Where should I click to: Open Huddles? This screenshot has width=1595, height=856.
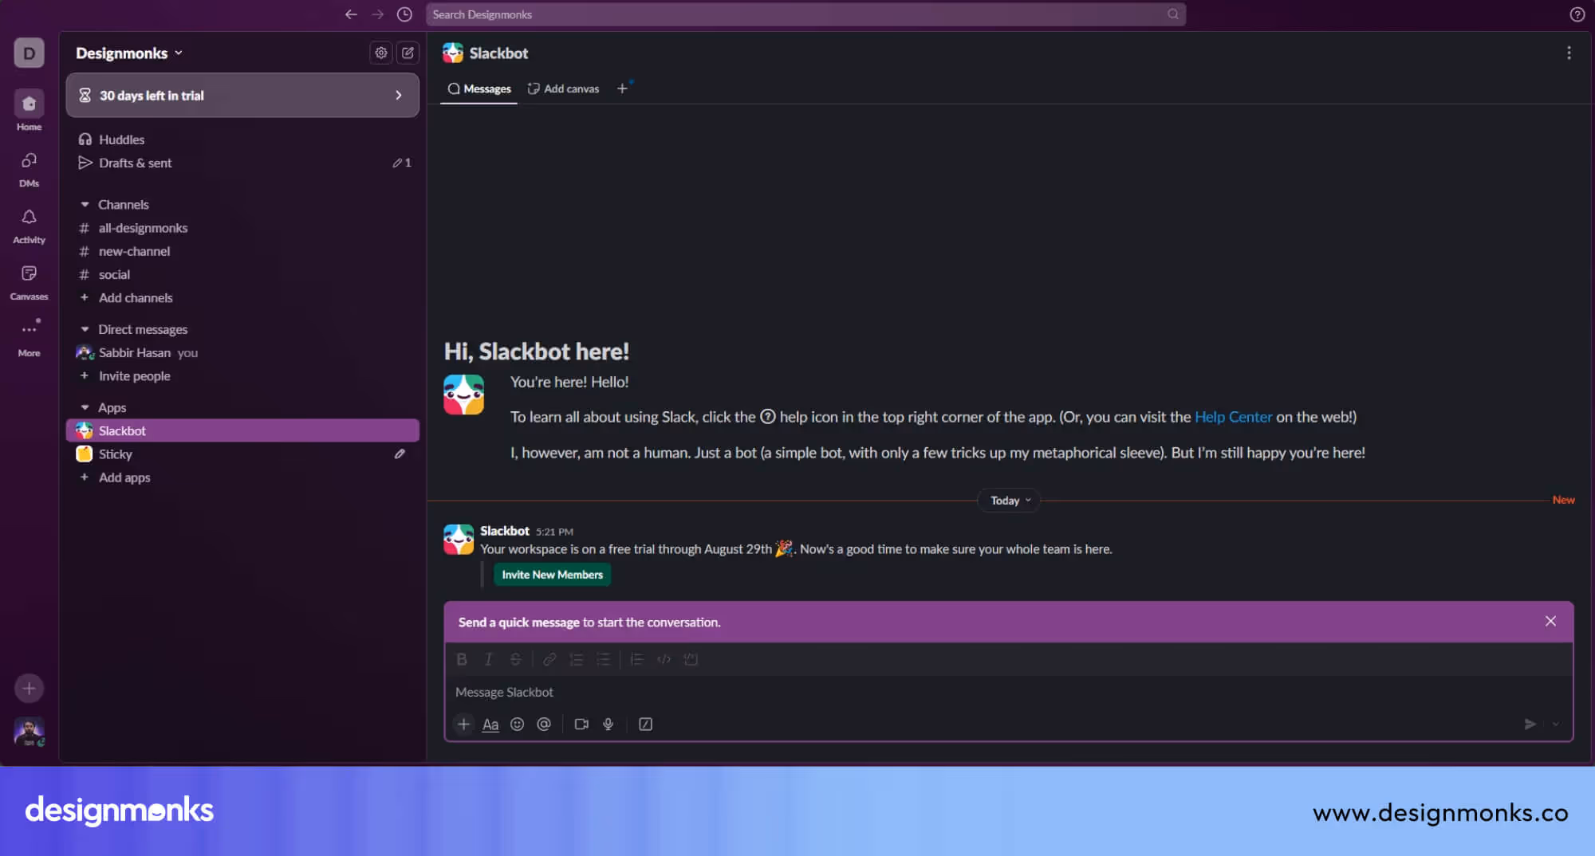tap(242, 139)
